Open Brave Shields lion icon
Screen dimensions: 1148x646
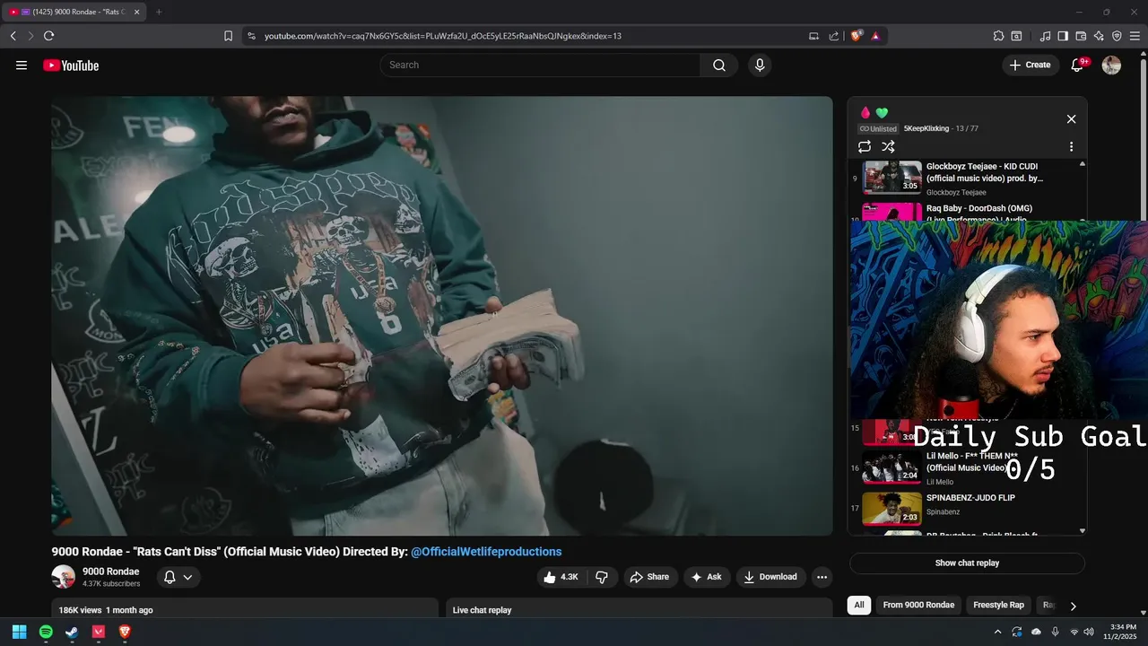point(856,36)
